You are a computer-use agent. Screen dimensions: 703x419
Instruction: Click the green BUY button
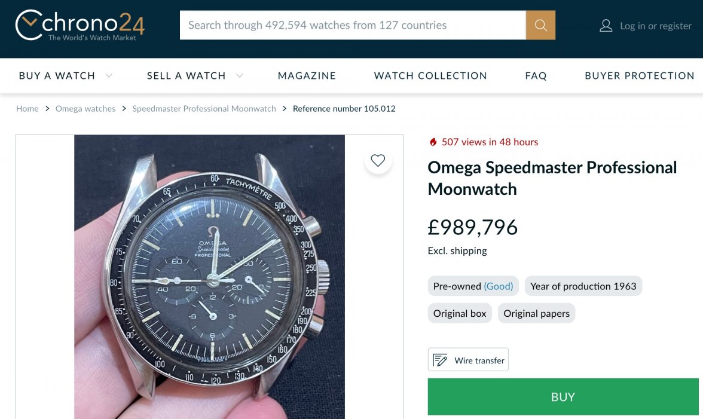(x=563, y=397)
